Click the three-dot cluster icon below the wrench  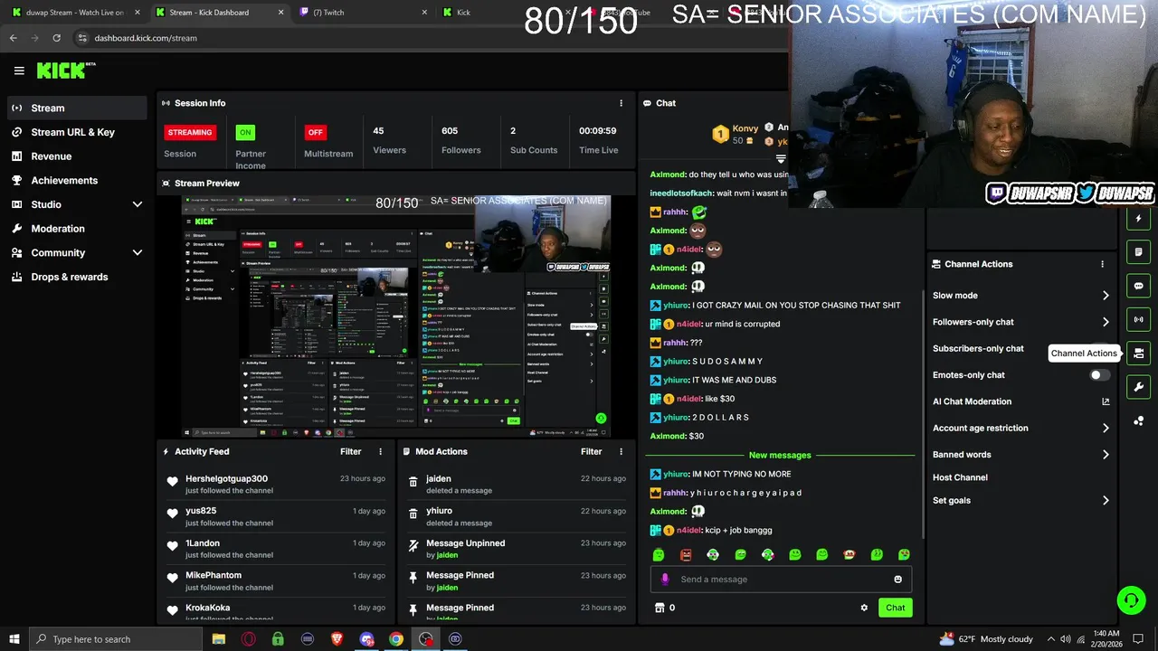coord(1138,420)
